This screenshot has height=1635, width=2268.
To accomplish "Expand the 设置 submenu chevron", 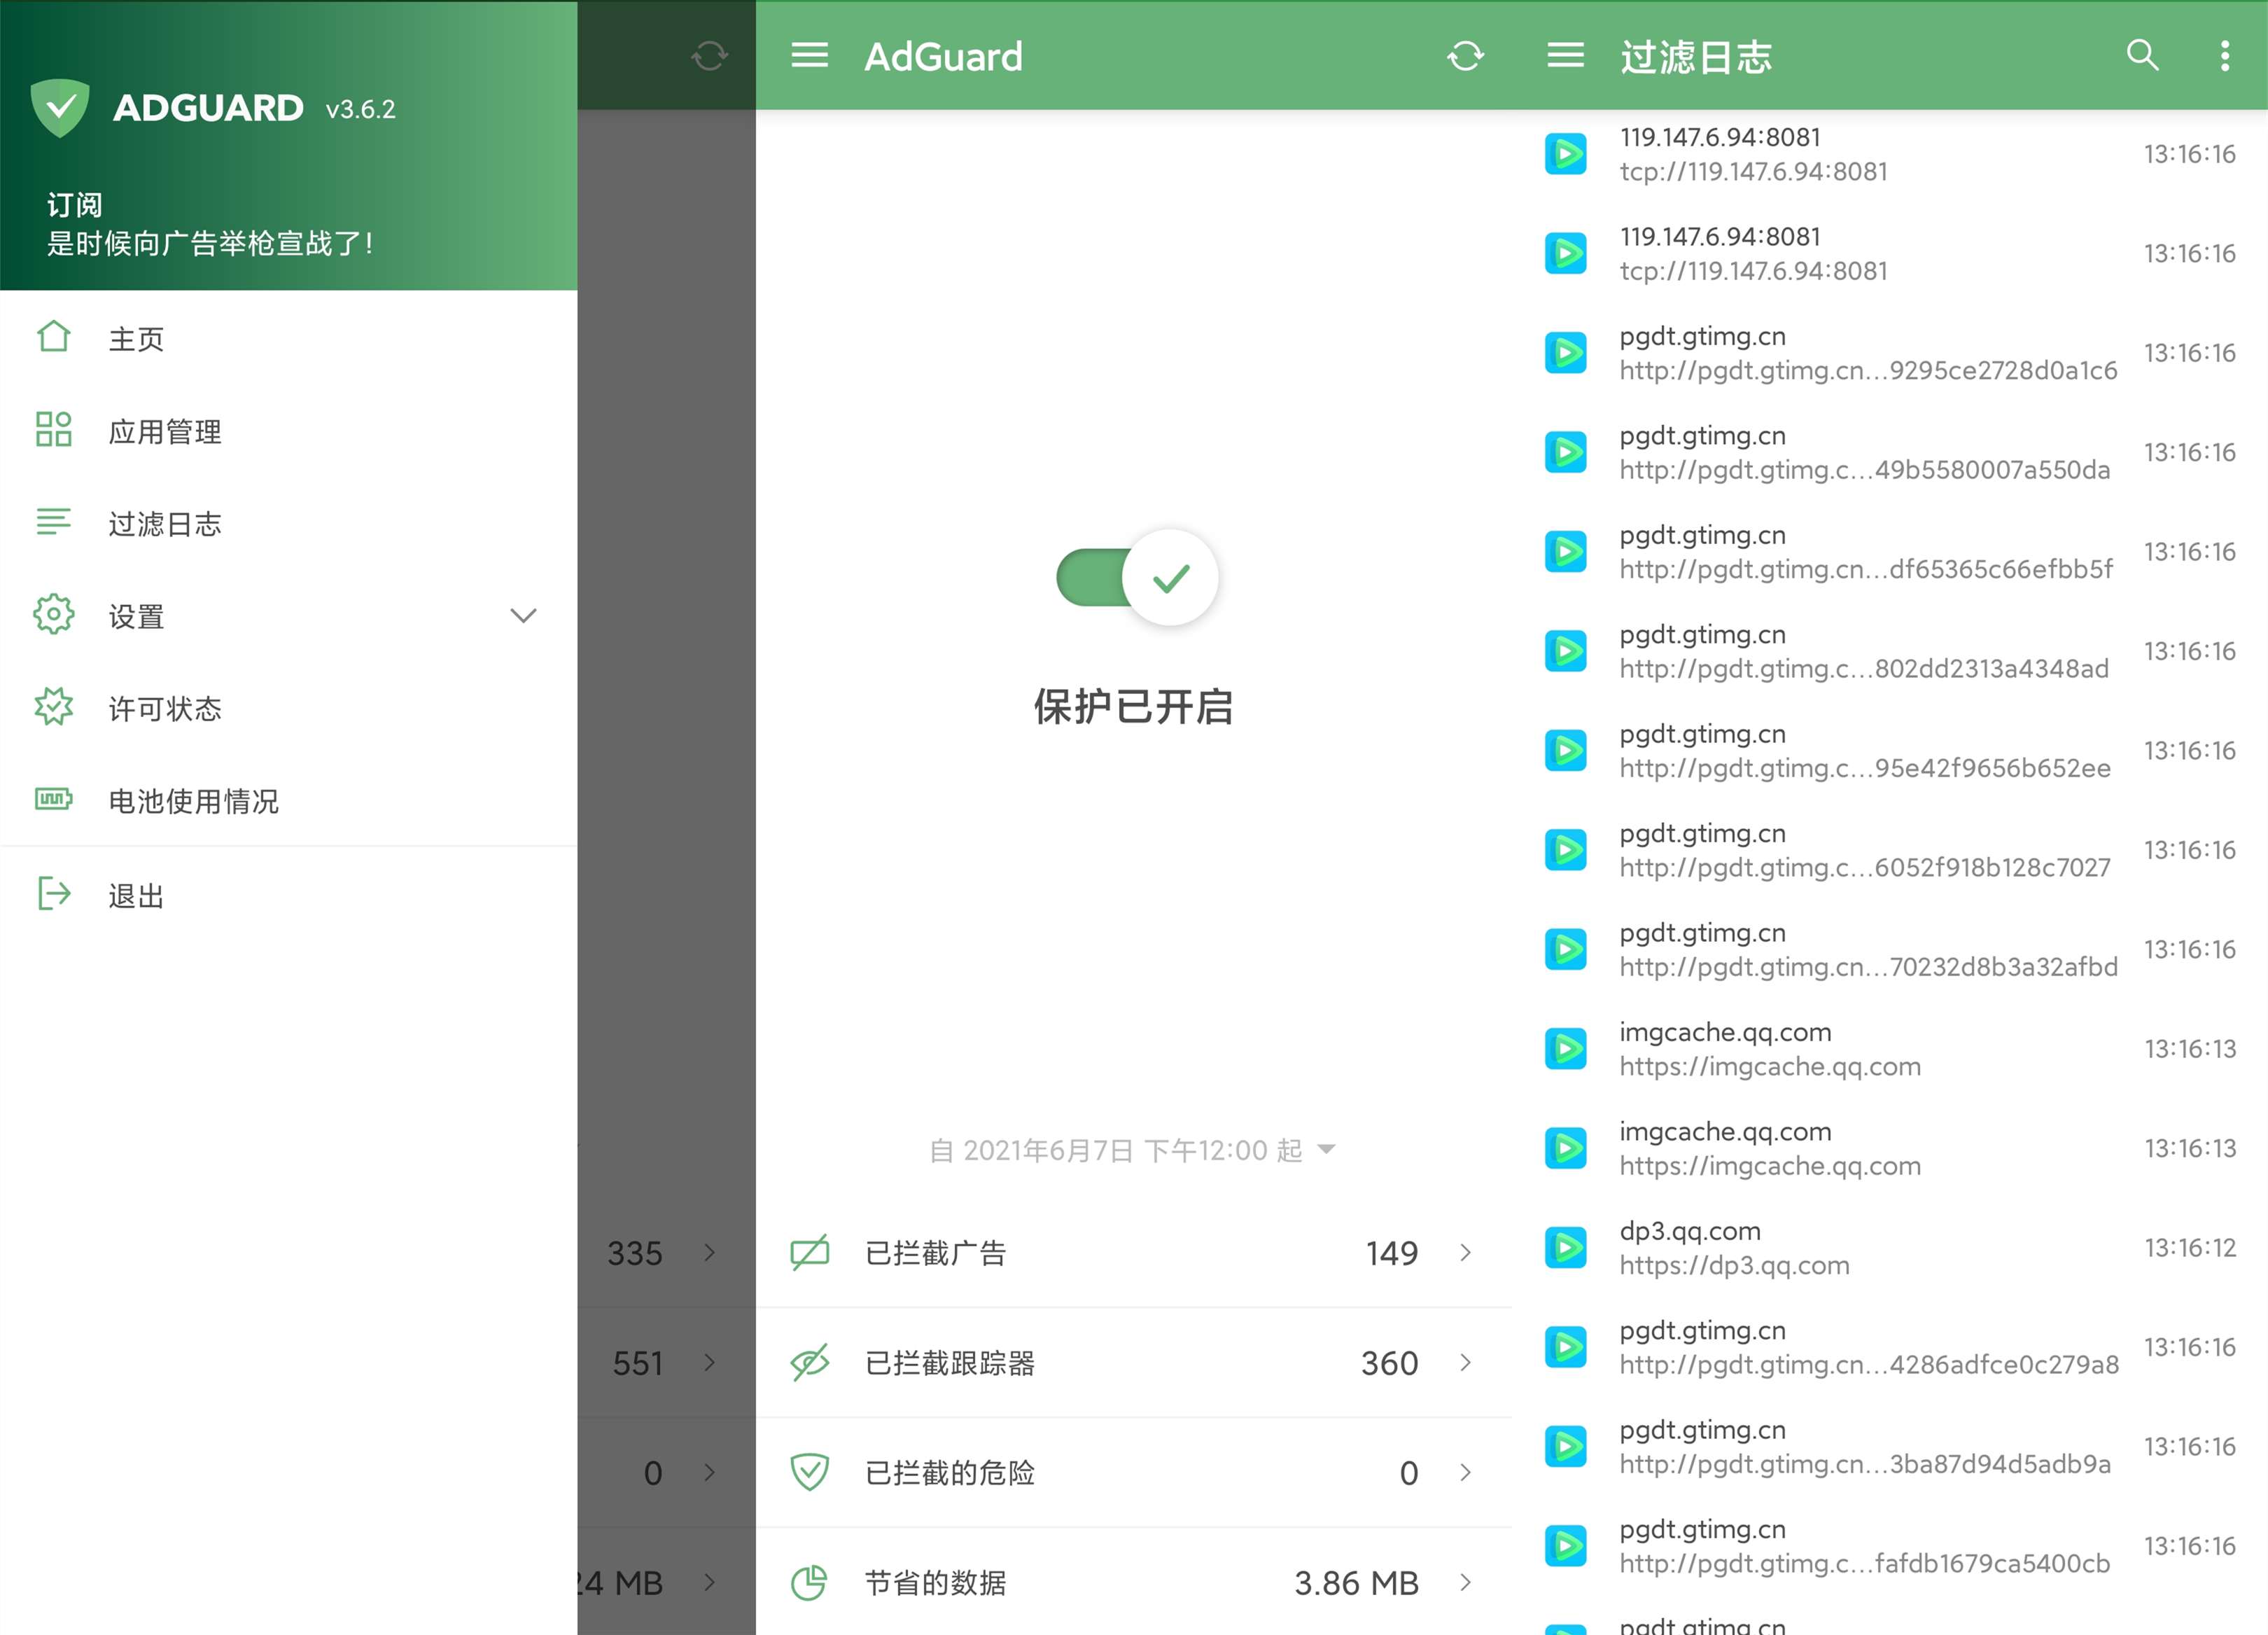I will pyautogui.click(x=523, y=615).
